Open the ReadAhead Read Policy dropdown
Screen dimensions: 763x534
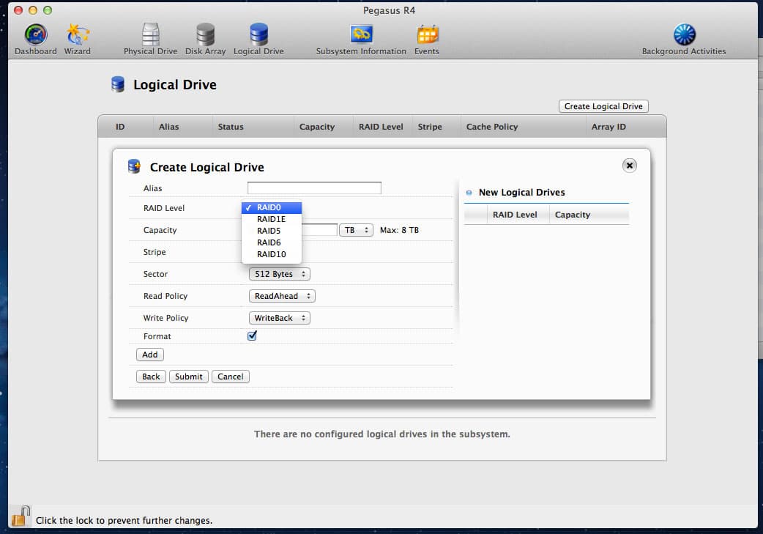[282, 296]
